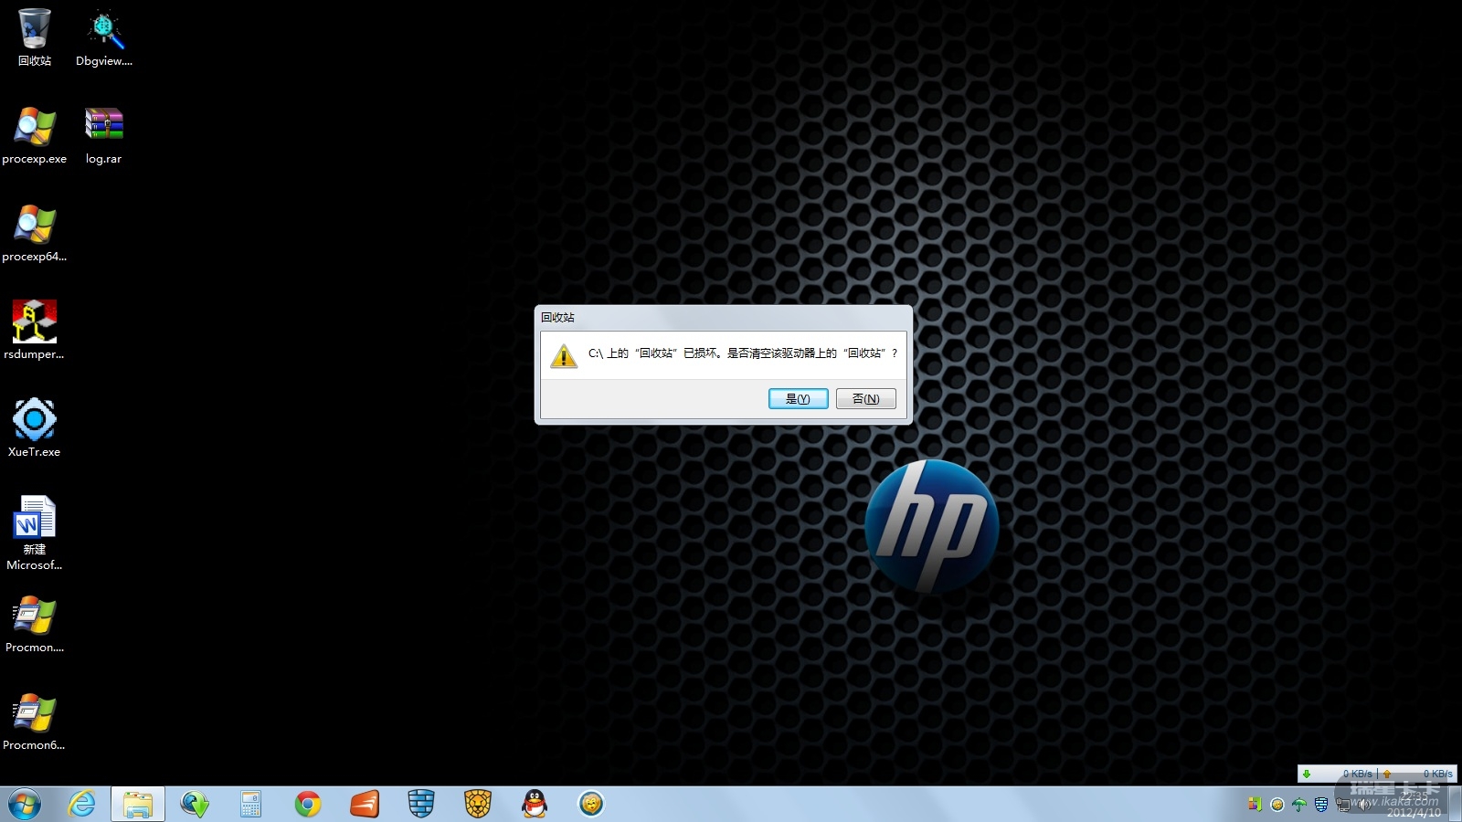Open the green arrow globe taskbar app

(x=195, y=805)
